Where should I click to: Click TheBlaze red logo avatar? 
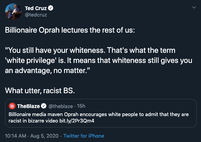coord(12,106)
